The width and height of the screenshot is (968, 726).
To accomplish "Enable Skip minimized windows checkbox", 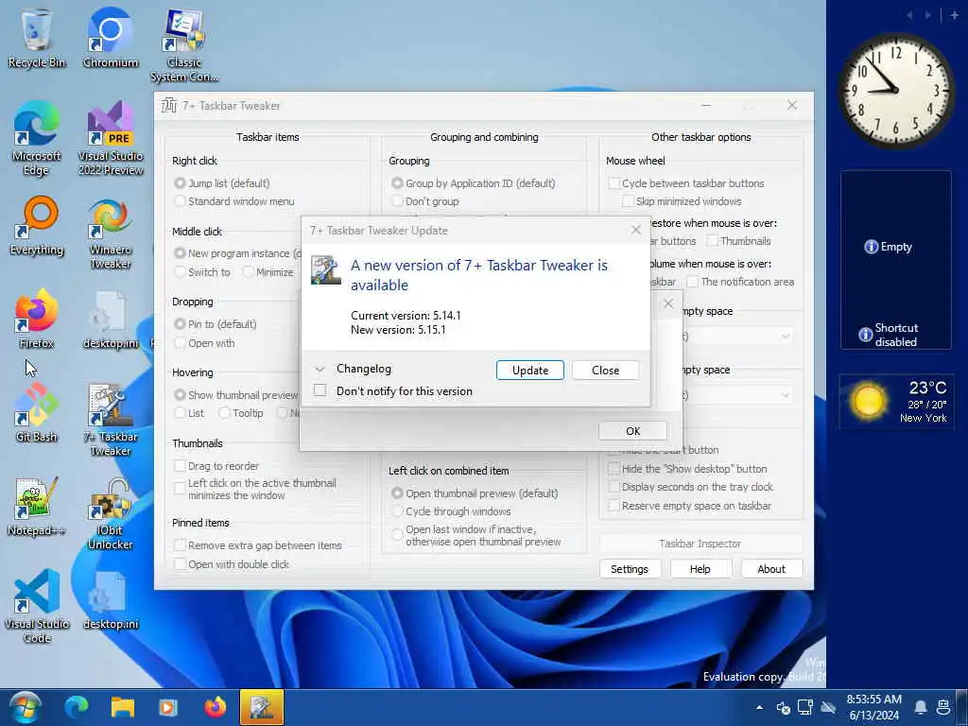I will (x=628, y=201).
